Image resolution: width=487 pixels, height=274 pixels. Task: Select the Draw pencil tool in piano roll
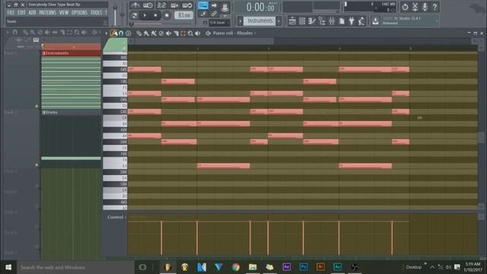[x=138, y=33]
